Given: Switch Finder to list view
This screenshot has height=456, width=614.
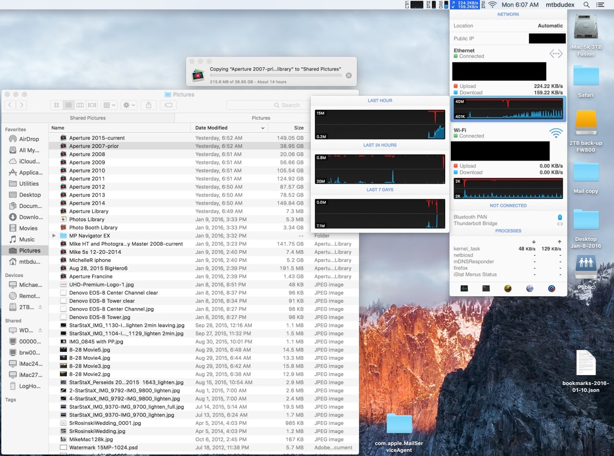Looking at the screenshot, I should (69, 105).
